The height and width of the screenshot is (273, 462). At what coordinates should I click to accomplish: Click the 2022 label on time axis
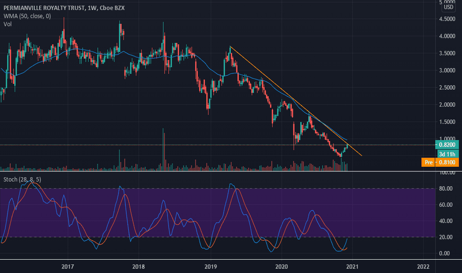coord(423,267)
